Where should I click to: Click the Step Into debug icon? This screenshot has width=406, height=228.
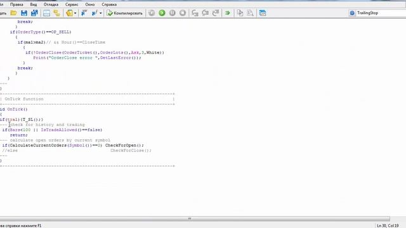(x=195, y=13)
